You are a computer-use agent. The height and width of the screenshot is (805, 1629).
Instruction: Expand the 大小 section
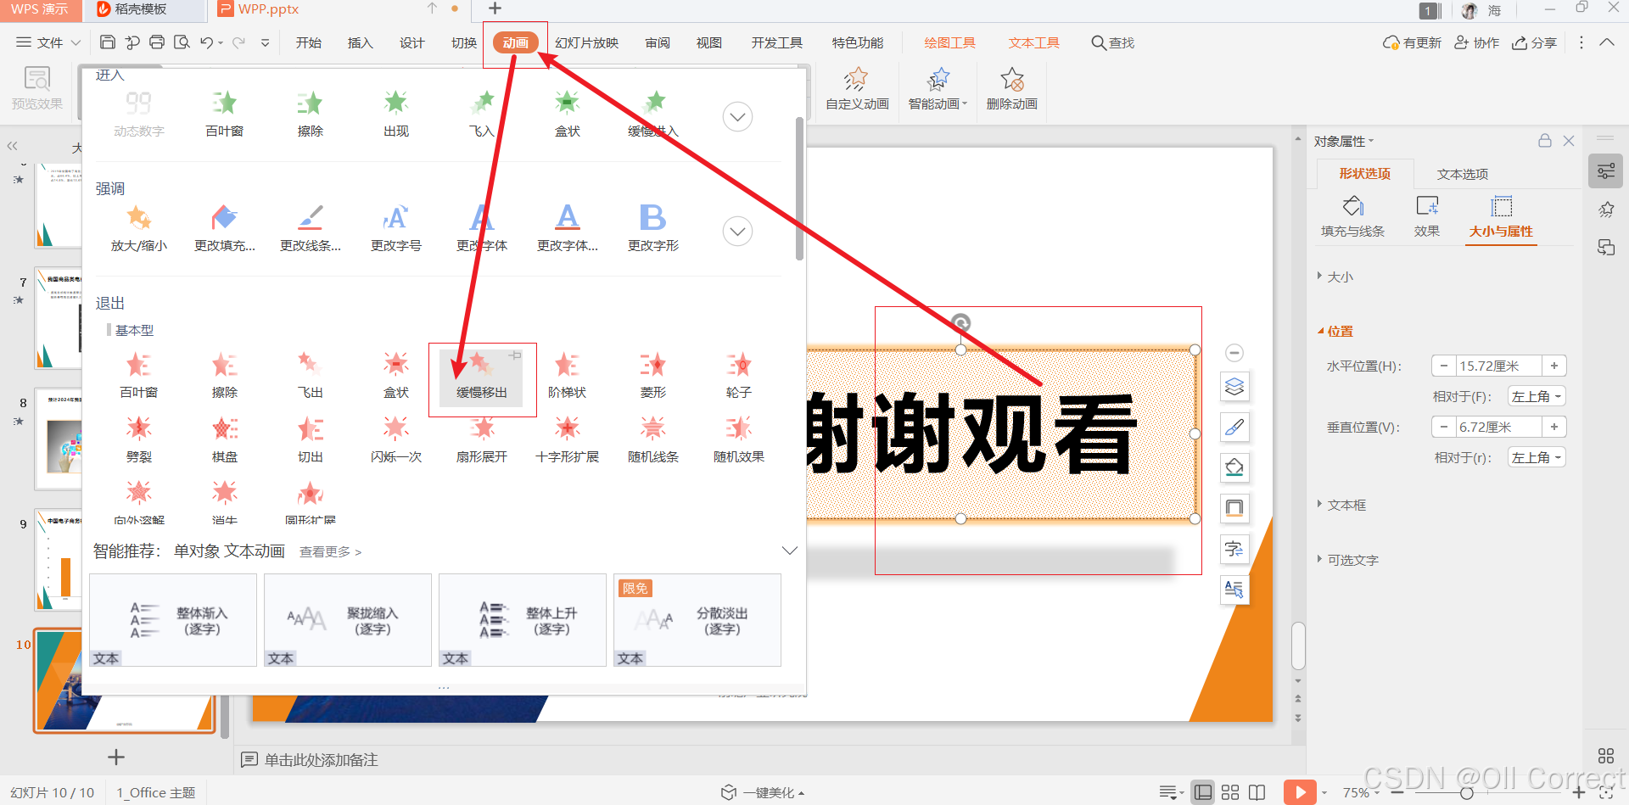click(1335, 277)
